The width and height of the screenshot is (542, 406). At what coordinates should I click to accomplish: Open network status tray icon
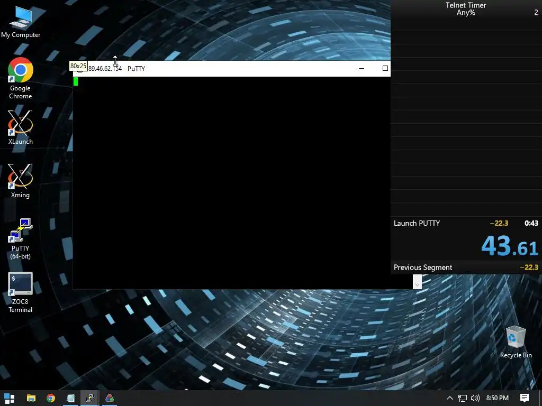click(x=463, y=398)
